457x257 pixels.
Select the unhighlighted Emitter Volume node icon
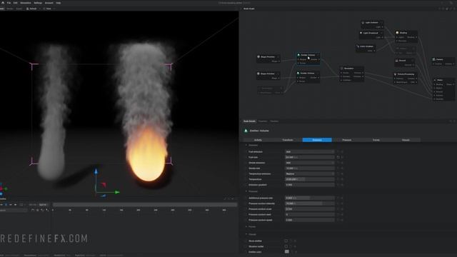[x=298, y=73]
